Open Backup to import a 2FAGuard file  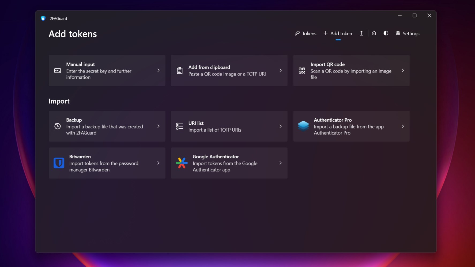coord(107,126)
